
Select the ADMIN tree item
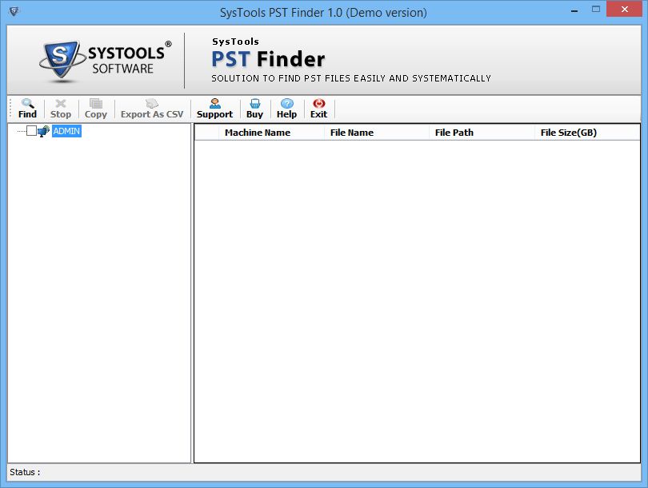point(67,131)
